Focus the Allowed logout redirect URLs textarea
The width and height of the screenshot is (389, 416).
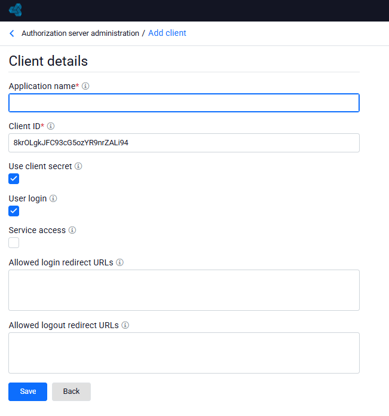pyautogui.click(x=184, y=353)
